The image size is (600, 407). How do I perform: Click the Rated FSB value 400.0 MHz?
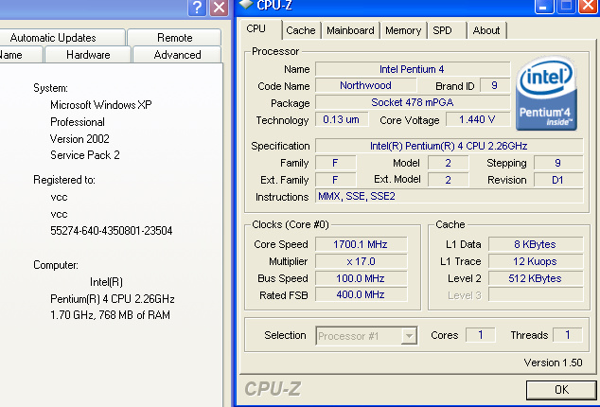point(361,294)
